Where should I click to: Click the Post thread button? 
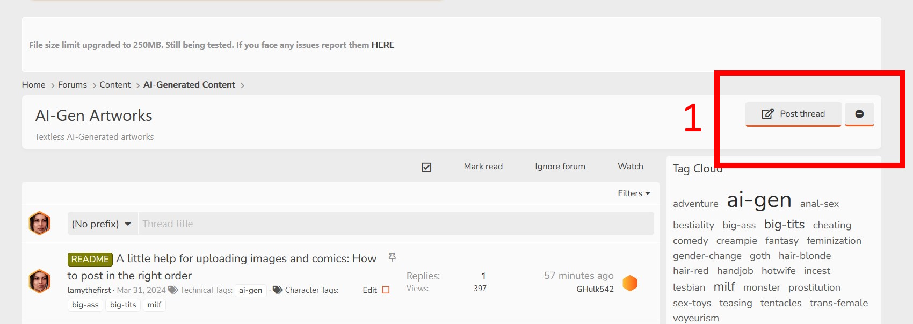pyautogui.click(x=793, y=114)
